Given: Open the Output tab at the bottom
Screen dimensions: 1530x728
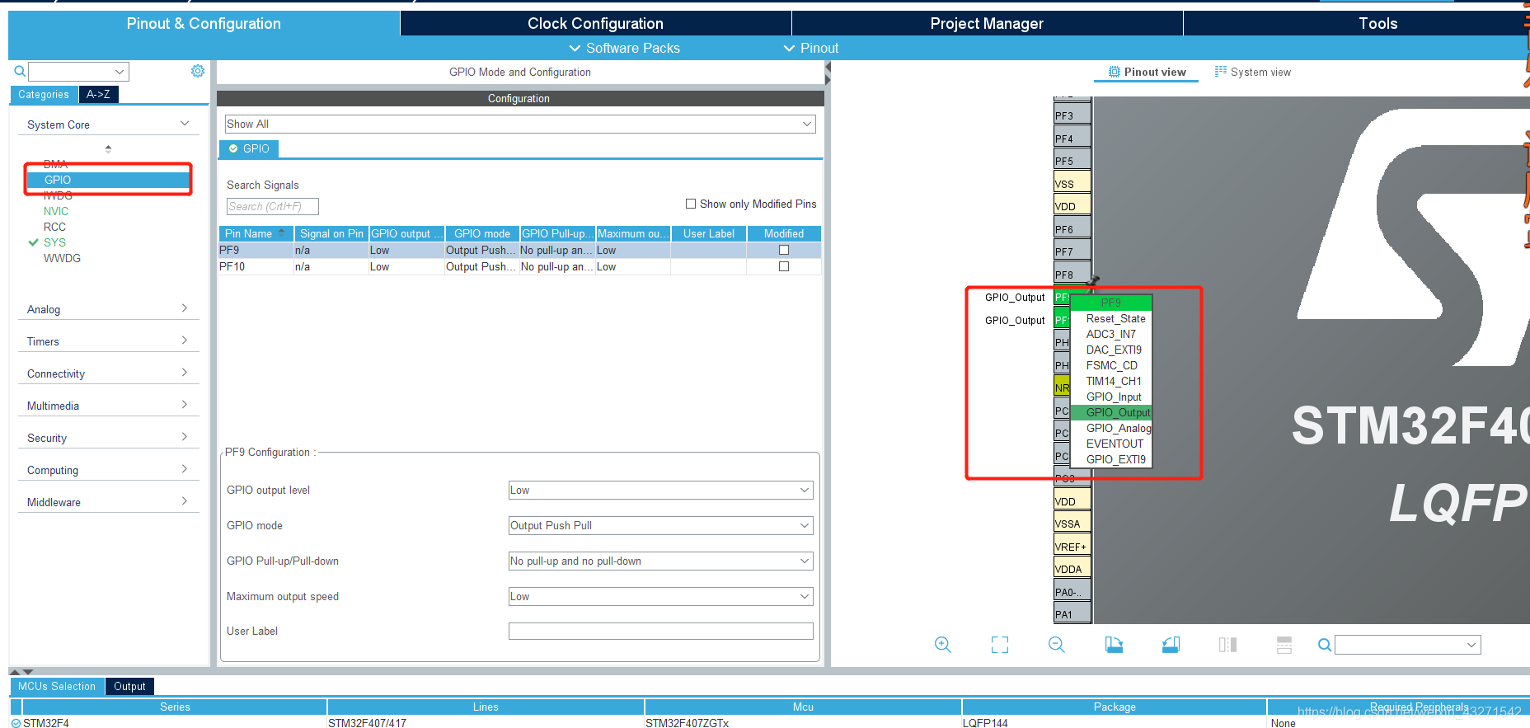Looking at the screenshot, I should [x=129, y=686].
